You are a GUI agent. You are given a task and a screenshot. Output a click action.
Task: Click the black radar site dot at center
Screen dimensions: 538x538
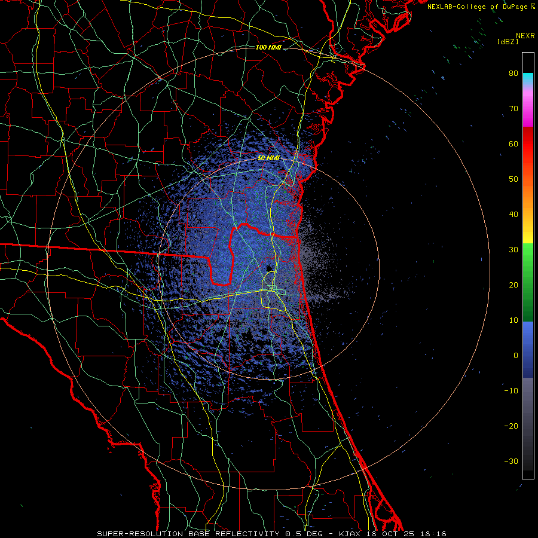pyautogui.click(x=269, y=268)
